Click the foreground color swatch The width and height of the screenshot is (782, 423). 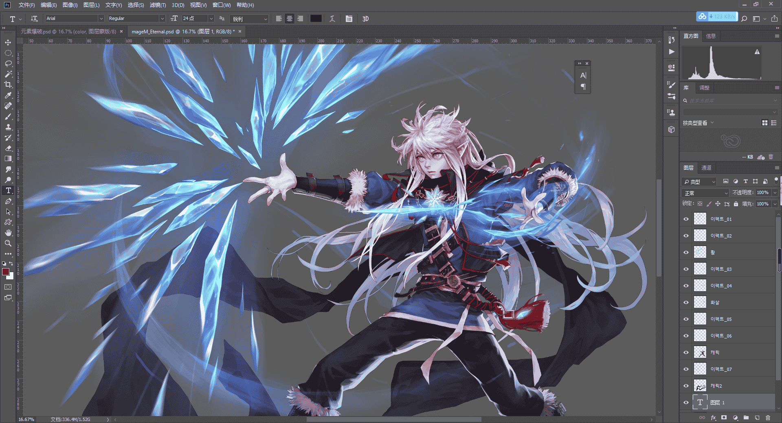pyautogui.click(x=6, y=272)
